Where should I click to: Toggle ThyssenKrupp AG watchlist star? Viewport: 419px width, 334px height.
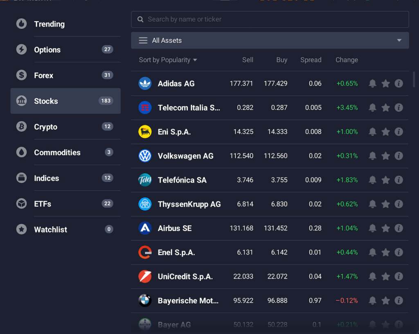pos(385,204)
